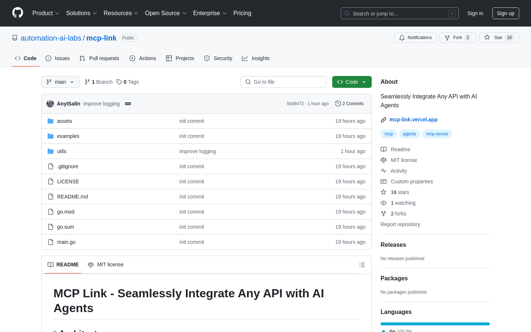The width and height of the screenshot is (531, 332).
Task: Open the Actions tab
Action: (143, 58)
